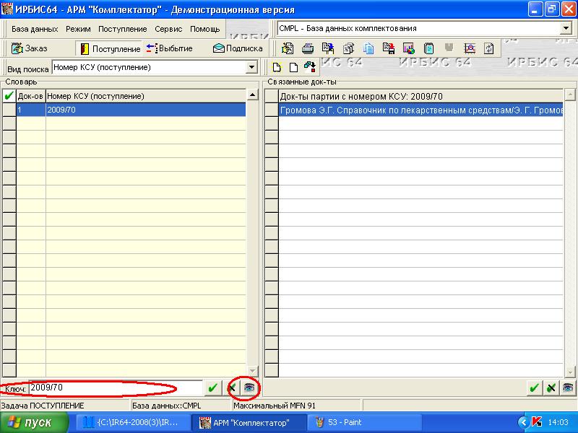Click the notepad icon in the toolbar
This screenshot has width=578, height=433.
[x=428, y=49]
